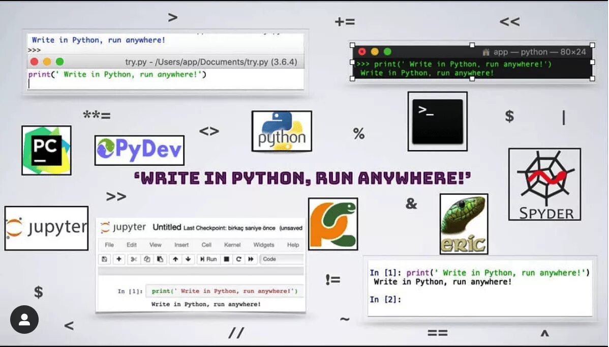609x347 pixels.
Task: Open the Kernel menu in Jupyter
Action: point(232,245)
